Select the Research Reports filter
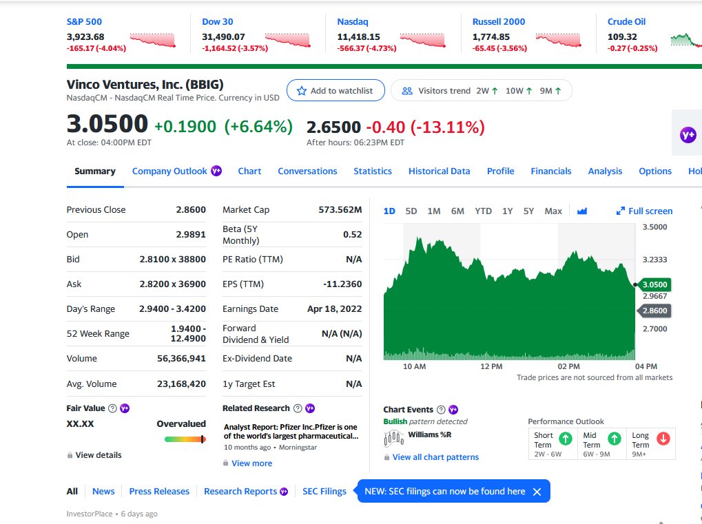Image resolution: width=702 pixels, height=524 pixels. 240,492
